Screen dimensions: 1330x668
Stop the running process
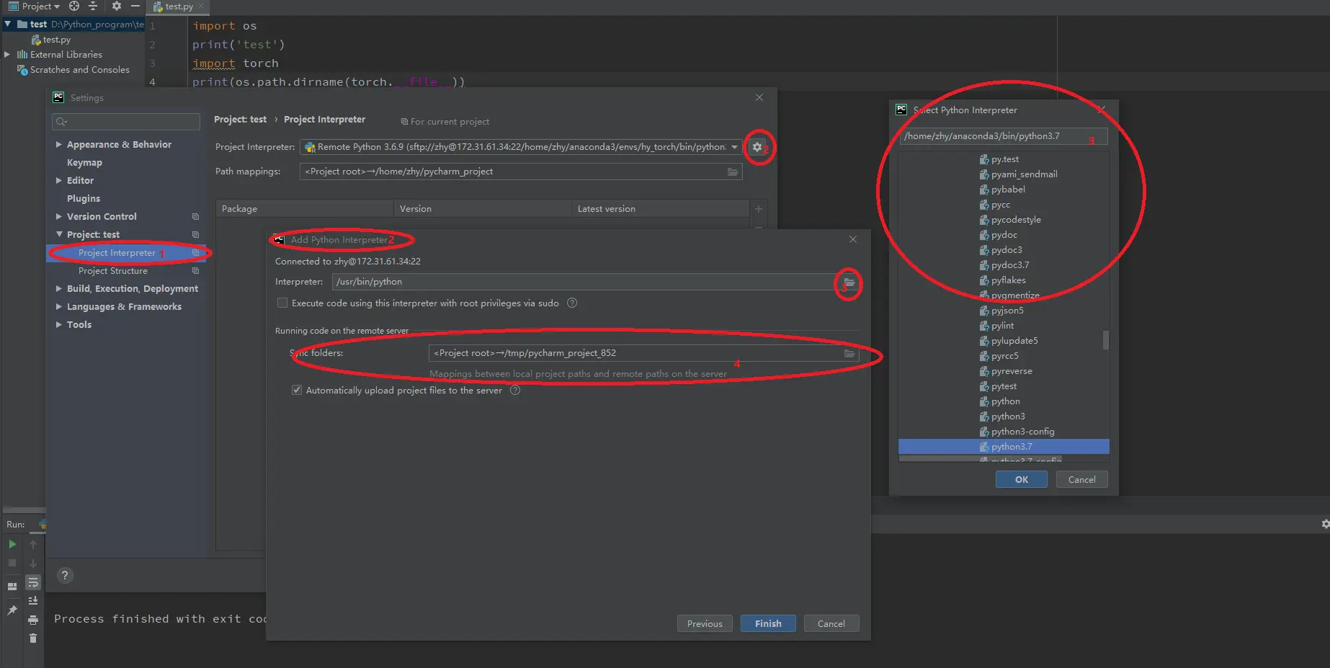pyautogui.click(x=12, y=563)
